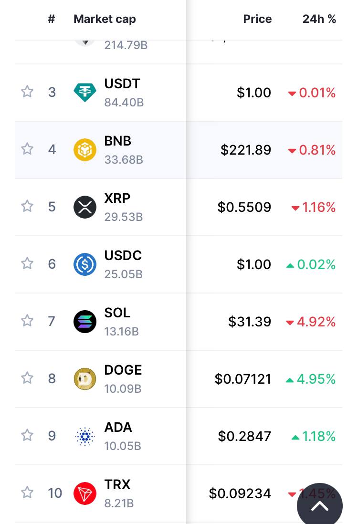Toggle the watchlist star for TRX
This screenshot has height=524, width=358.
point(27,493)
